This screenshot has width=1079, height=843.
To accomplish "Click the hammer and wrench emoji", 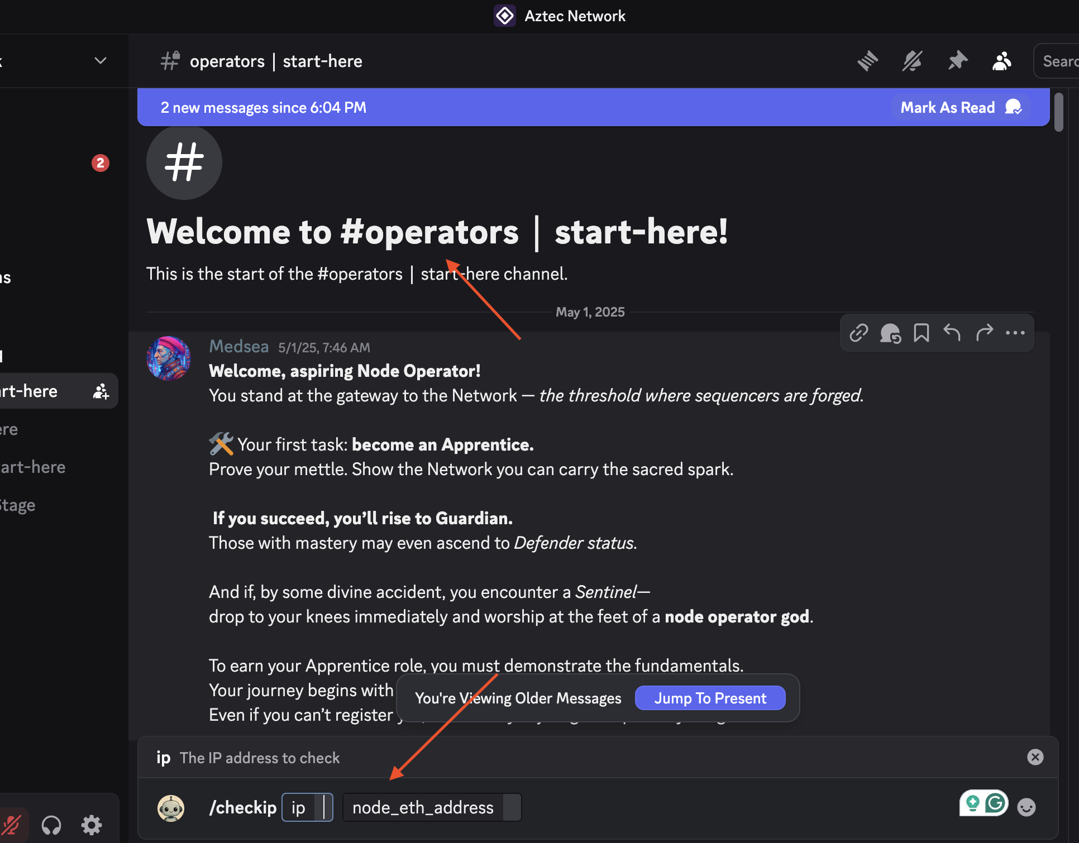I will tap(221, 444).
